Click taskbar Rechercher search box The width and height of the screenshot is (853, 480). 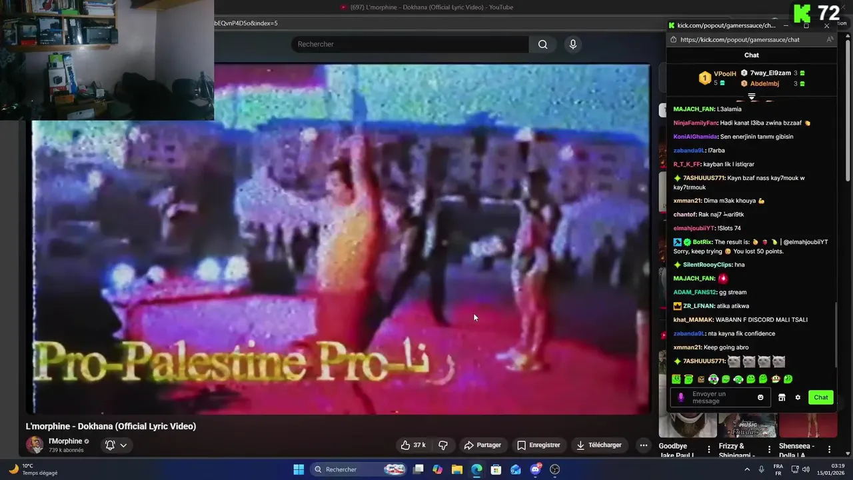click(x=360, y=469)
